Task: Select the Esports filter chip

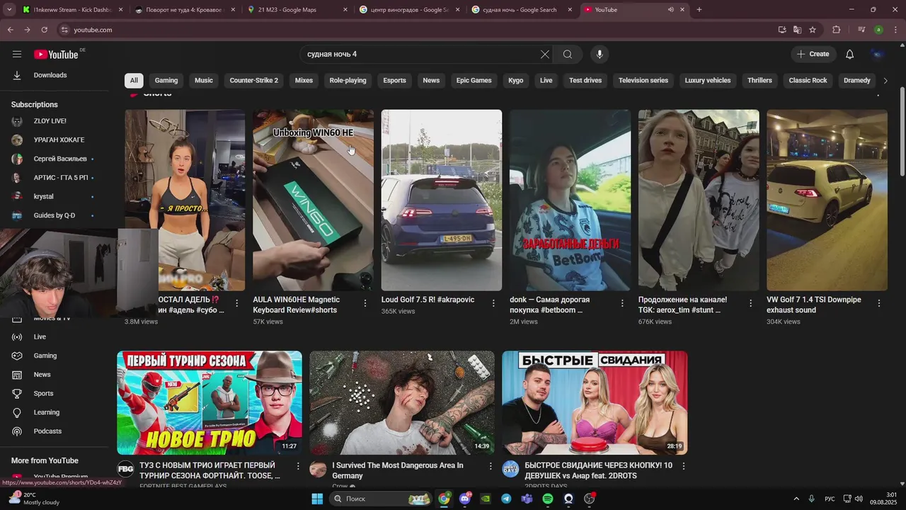Action: 394,81
